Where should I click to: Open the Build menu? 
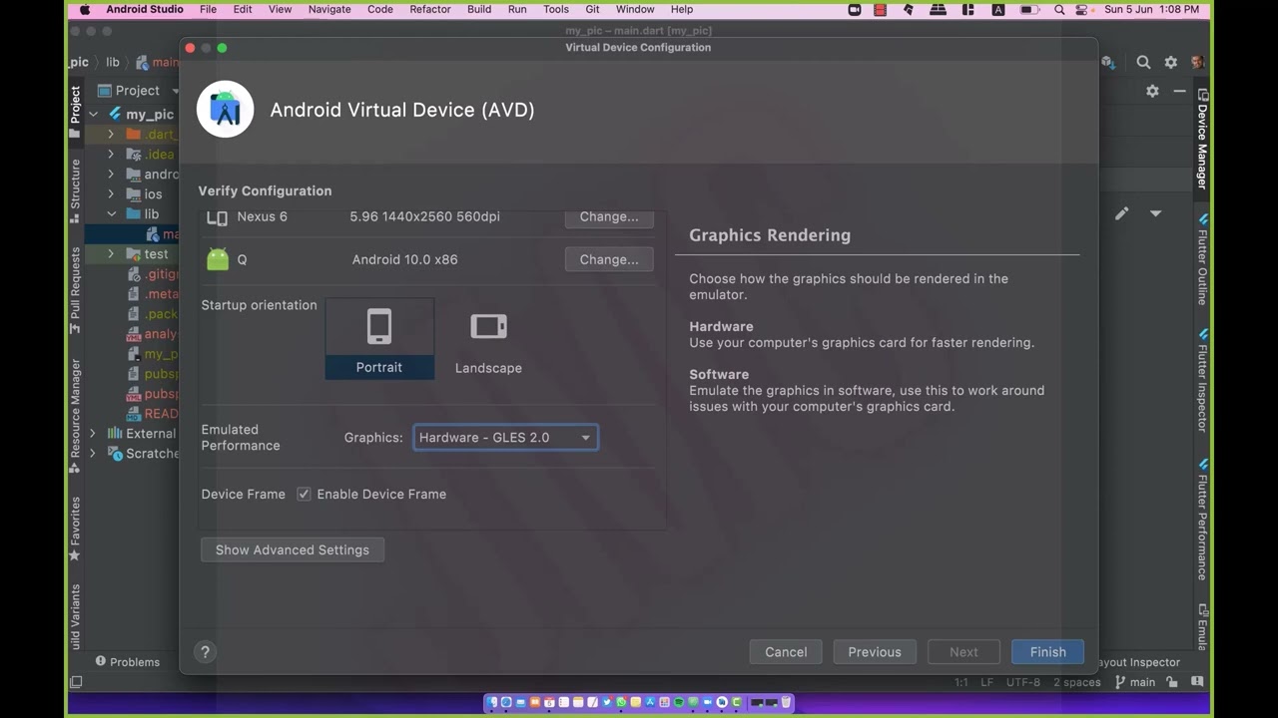479,9
